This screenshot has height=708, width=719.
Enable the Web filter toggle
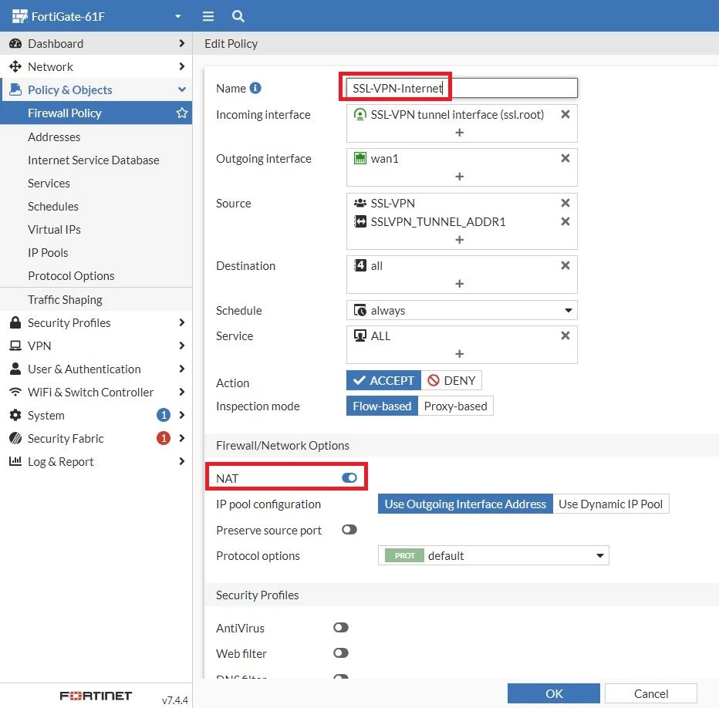341,653
